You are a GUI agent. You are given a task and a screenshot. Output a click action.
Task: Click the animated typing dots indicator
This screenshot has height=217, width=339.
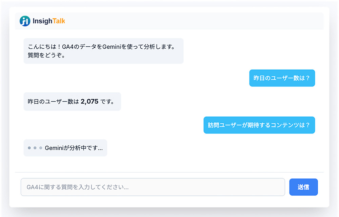coord(35,148)
